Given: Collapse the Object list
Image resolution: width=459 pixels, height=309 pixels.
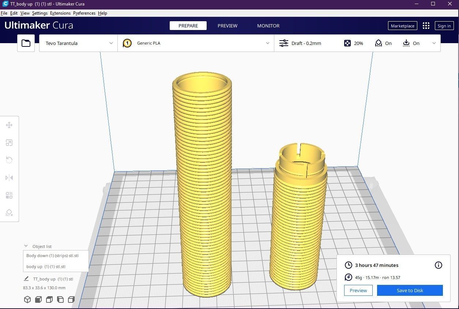Looking at the screenshot, I should point(26,246).
